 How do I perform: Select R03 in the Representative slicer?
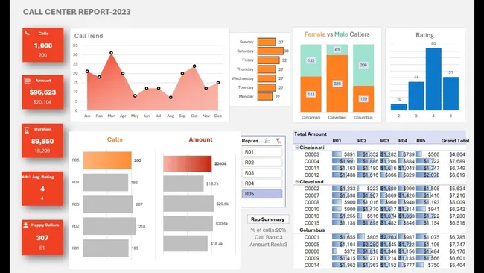click(262, 173)
